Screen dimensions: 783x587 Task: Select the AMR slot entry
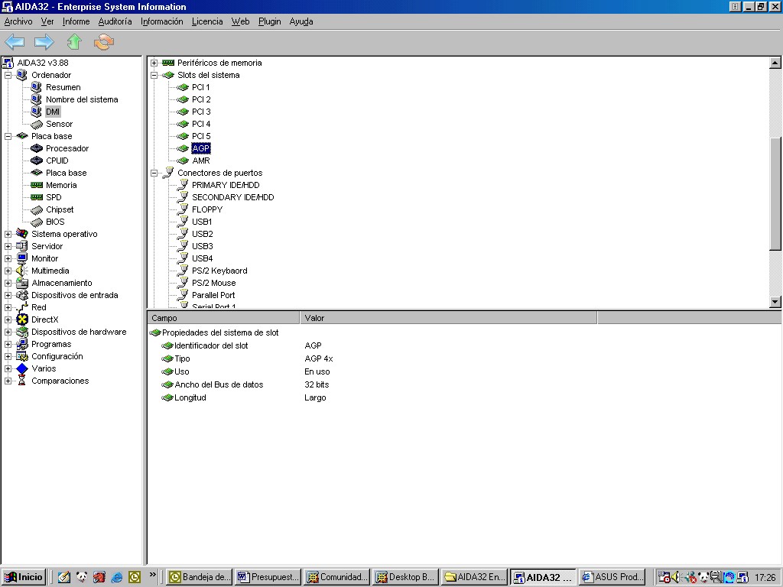point(201,161)
